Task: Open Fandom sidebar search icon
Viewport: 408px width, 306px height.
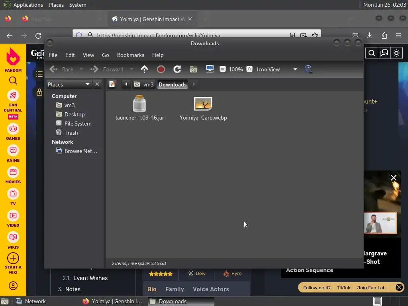Action: (x=13, y=80)
